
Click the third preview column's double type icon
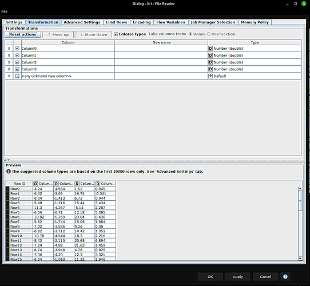pos(77,184)
